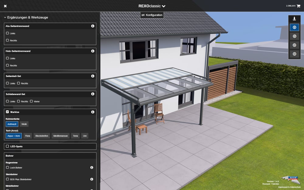Uncheck the Markise checkbox

tap(7, 112)
